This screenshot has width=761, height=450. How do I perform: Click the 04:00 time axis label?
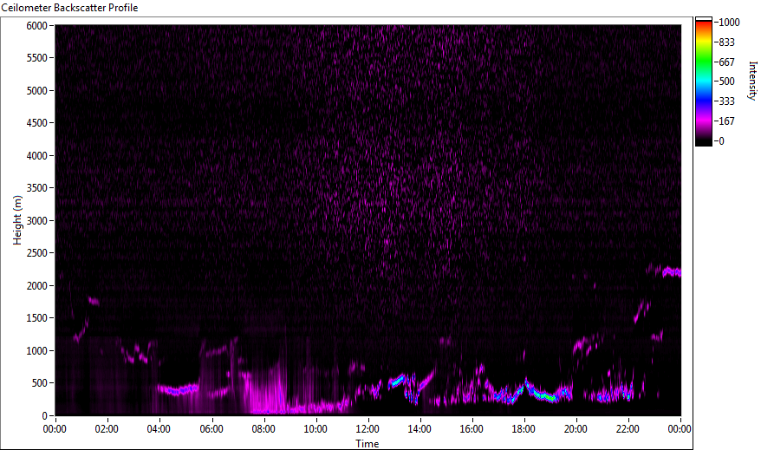point(159,429)
